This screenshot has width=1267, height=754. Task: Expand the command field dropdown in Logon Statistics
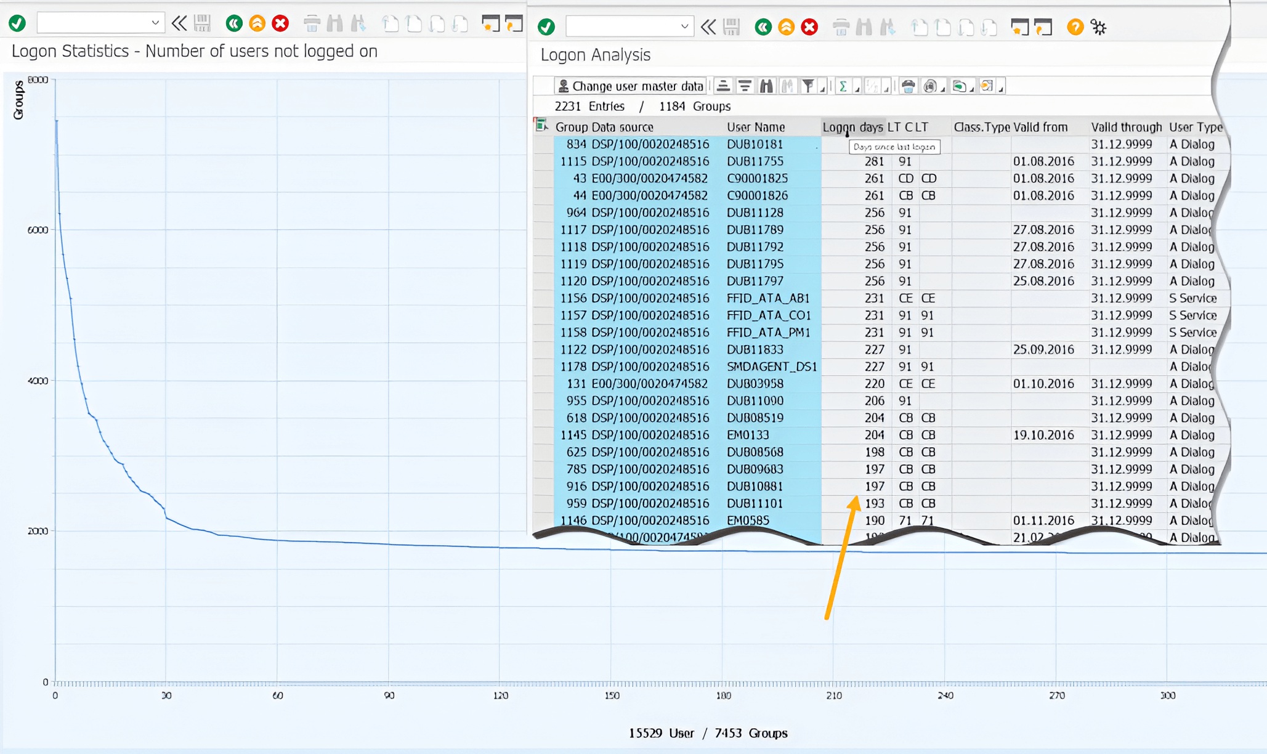click(155, 23)
